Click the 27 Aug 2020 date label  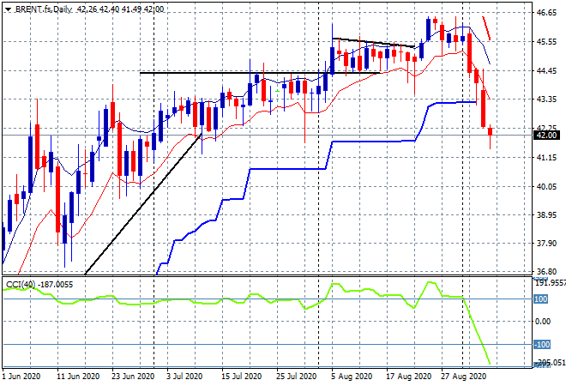click(x=463, y=377)
